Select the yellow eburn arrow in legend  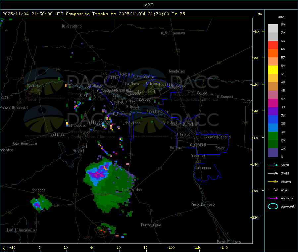(x=273, y=182)
